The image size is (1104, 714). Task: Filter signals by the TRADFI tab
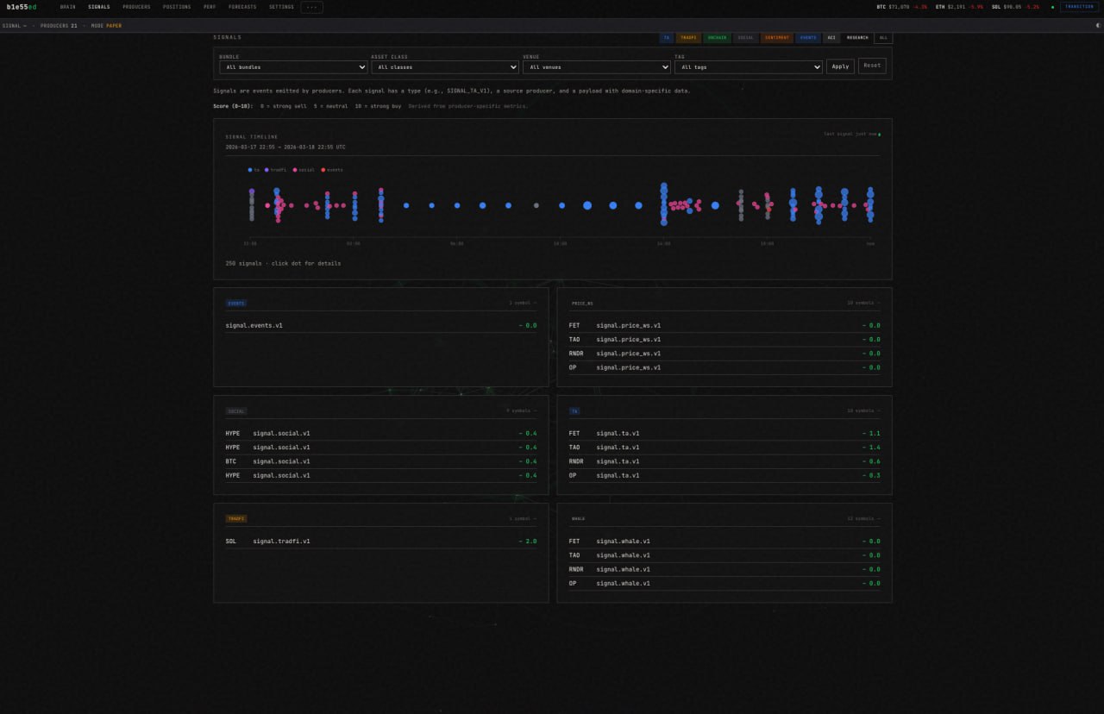pos(688,38)
